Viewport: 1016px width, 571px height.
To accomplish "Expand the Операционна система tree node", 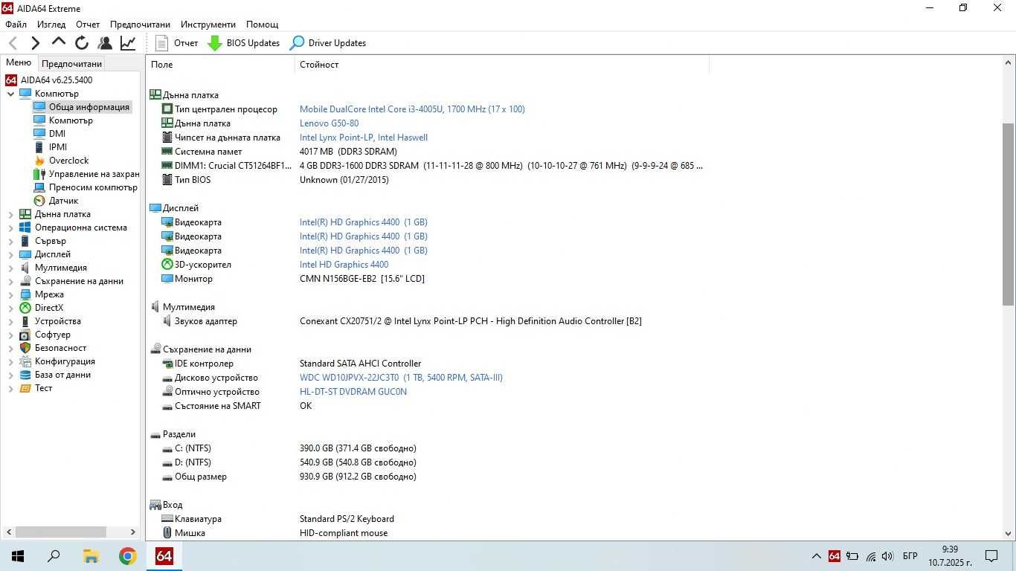I will [x=10, y=228].
